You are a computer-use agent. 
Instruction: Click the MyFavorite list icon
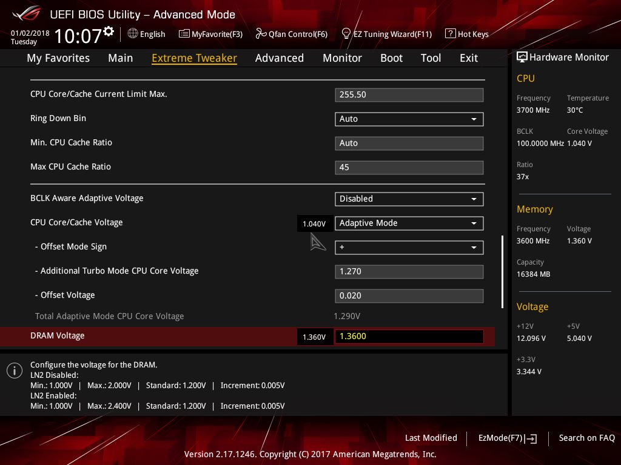click(184, 34)
